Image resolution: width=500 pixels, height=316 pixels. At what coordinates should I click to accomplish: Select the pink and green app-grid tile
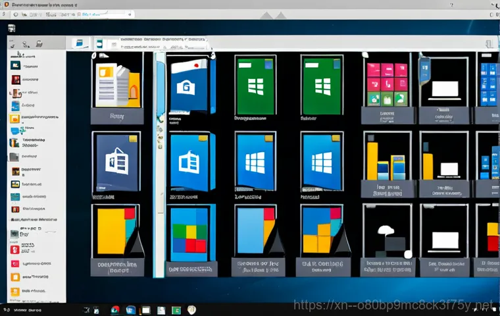387,84
